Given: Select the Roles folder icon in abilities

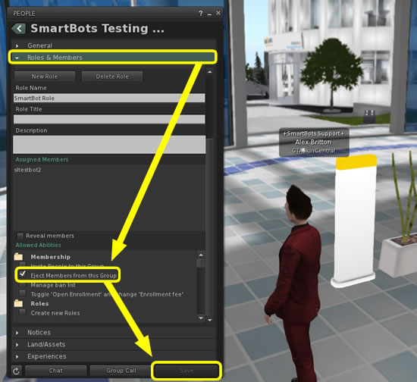Looking at the screenshot, I should pyautogui.click(x=18, y=303).
